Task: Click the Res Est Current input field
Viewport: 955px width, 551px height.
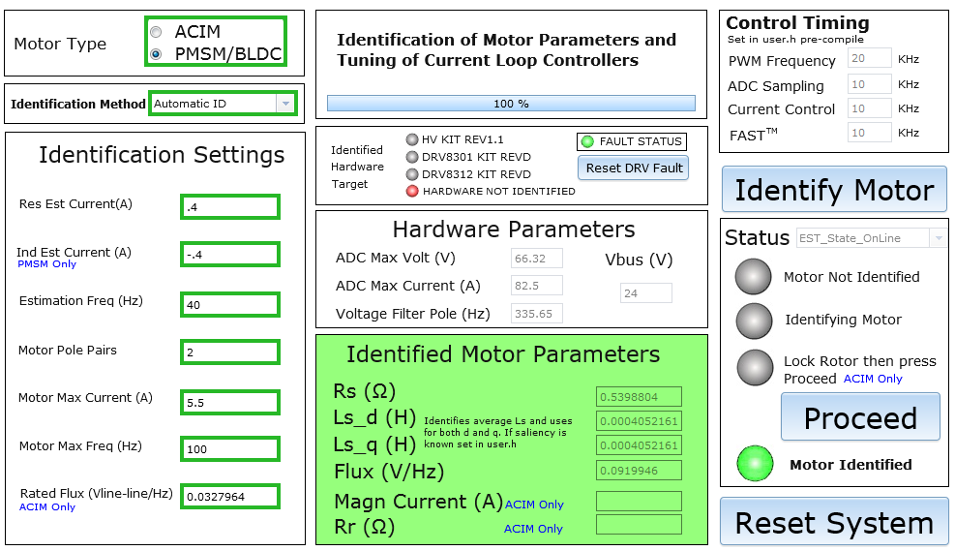Action: point(230,207)
